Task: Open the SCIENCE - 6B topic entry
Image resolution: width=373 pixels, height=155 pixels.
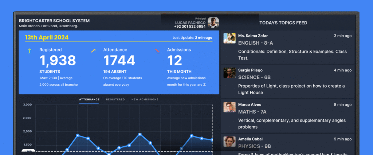Action: point(254,77)
